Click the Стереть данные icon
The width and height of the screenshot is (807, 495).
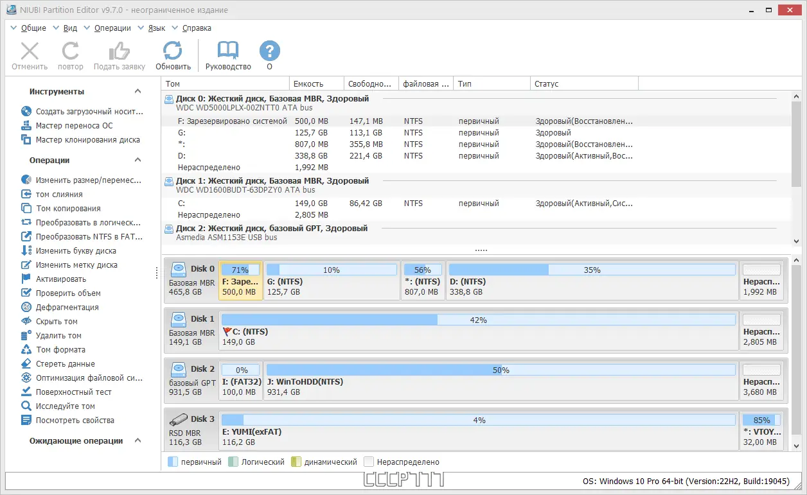(x=26, y=364)
